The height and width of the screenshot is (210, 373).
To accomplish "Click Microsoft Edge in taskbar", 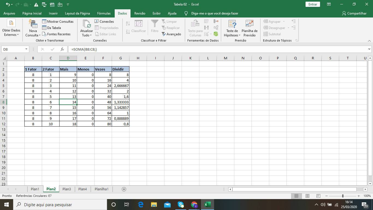I will 141,205.
